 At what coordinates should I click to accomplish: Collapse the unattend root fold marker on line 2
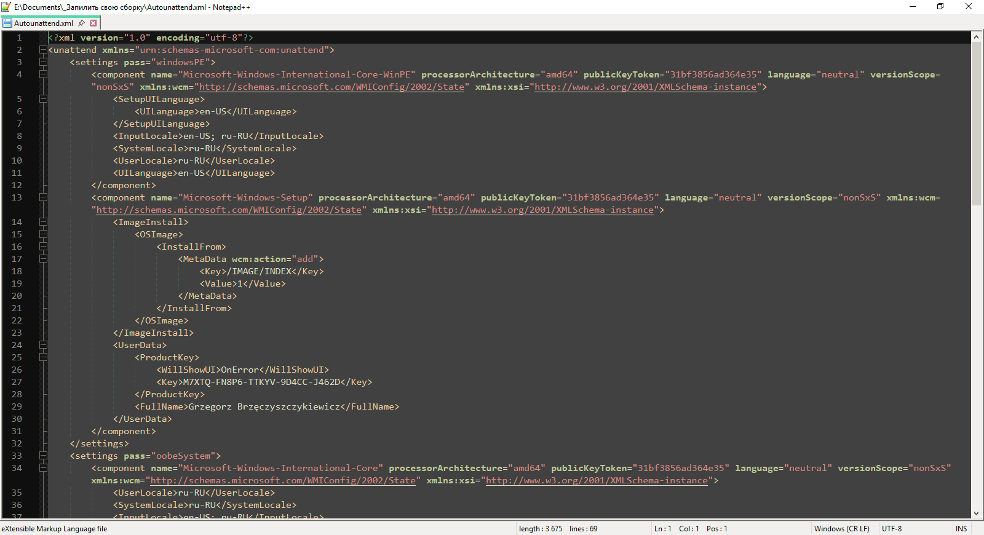[43, 50]
